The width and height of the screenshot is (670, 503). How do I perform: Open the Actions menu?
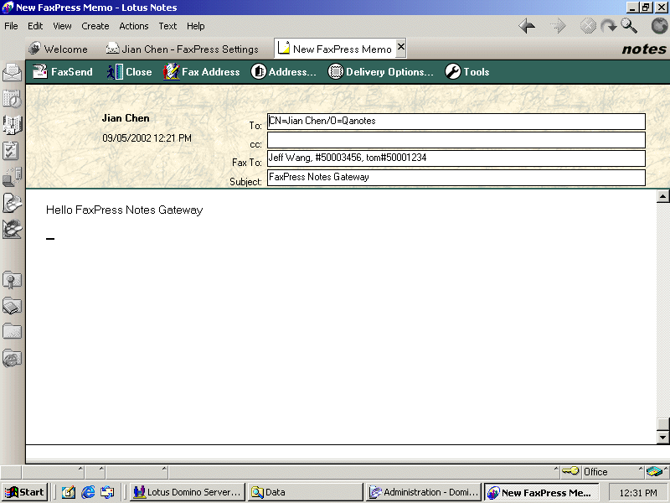(x=134, y=26)
